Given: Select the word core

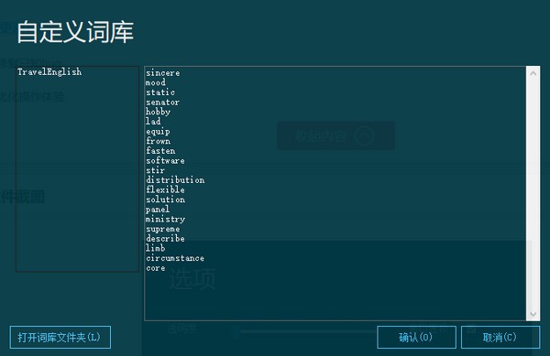Looking at the screenshot, I should 156,268.
